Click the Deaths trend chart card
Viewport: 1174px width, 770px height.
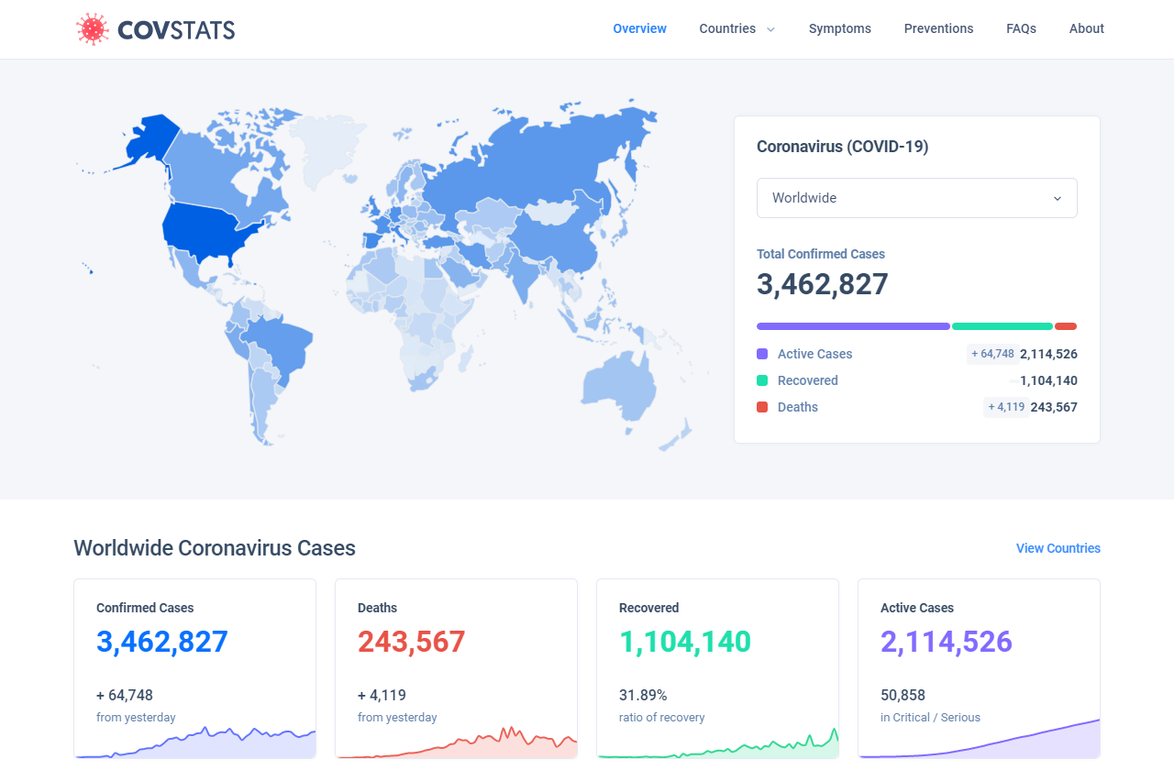(457, 742)
